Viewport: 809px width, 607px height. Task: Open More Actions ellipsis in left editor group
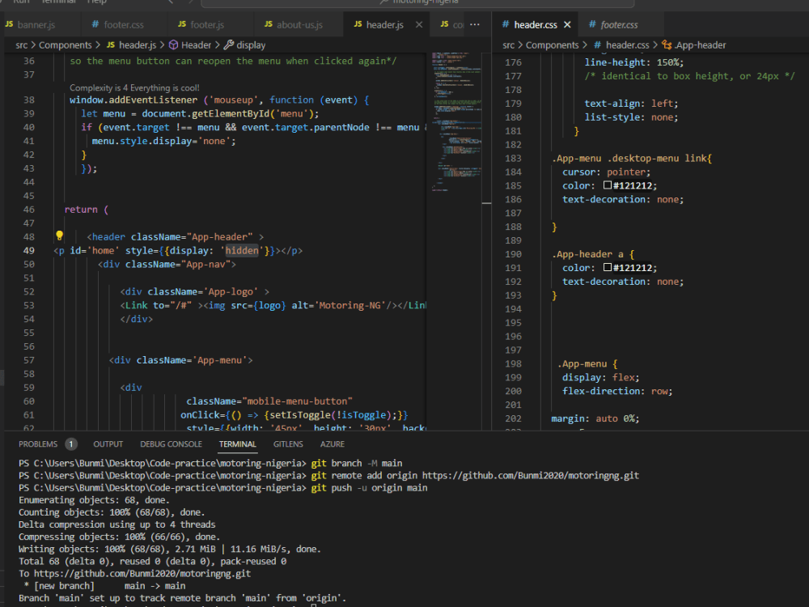(475, 24)
